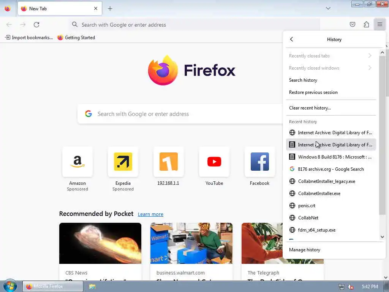Choose Search history
389x292 pixels.
(x=331, y=80)
